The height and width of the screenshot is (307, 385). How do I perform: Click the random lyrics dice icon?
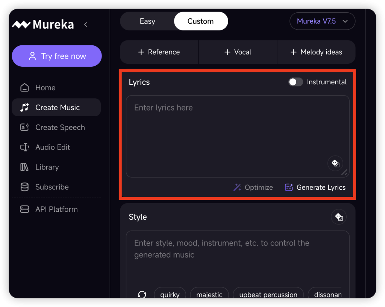(x=335, y=163)
